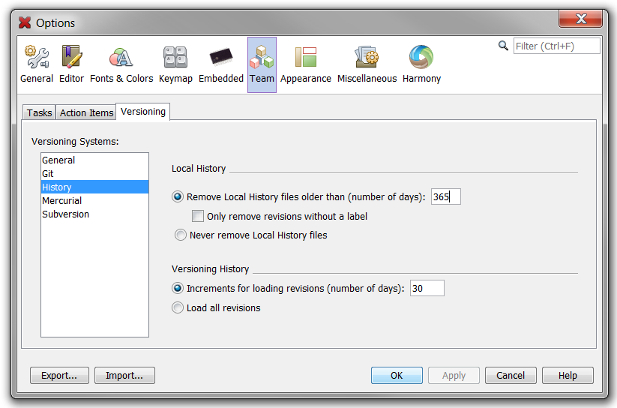617x408 pixels.
Task: Open Fonts & Colors settings
Action: tap(121, 64)
